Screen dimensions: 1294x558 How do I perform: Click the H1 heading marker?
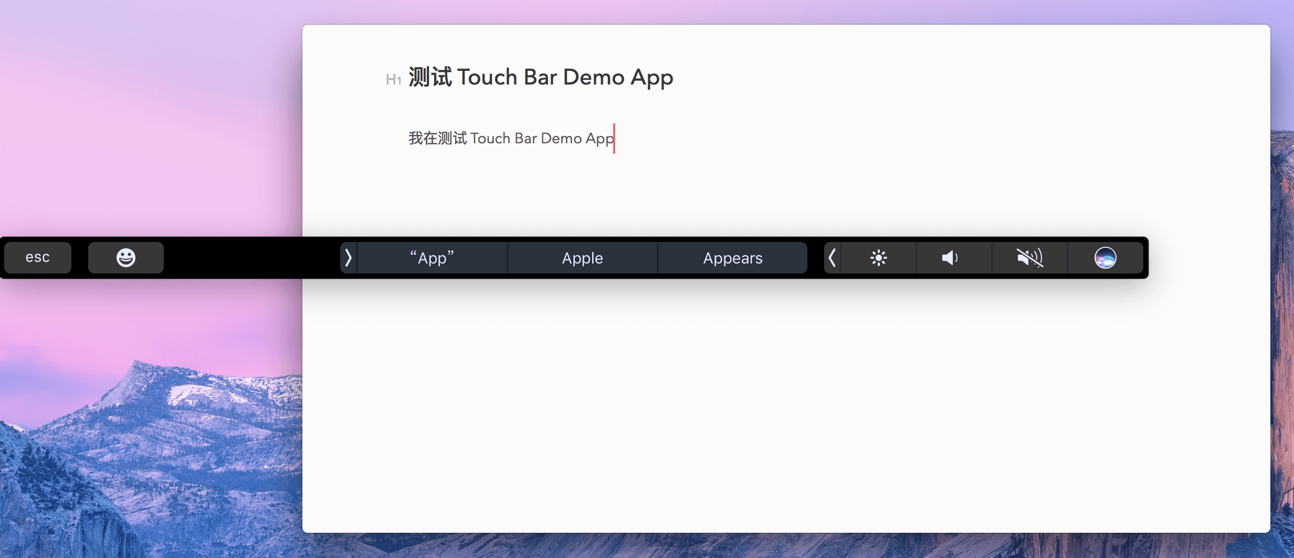click(394, 79)
